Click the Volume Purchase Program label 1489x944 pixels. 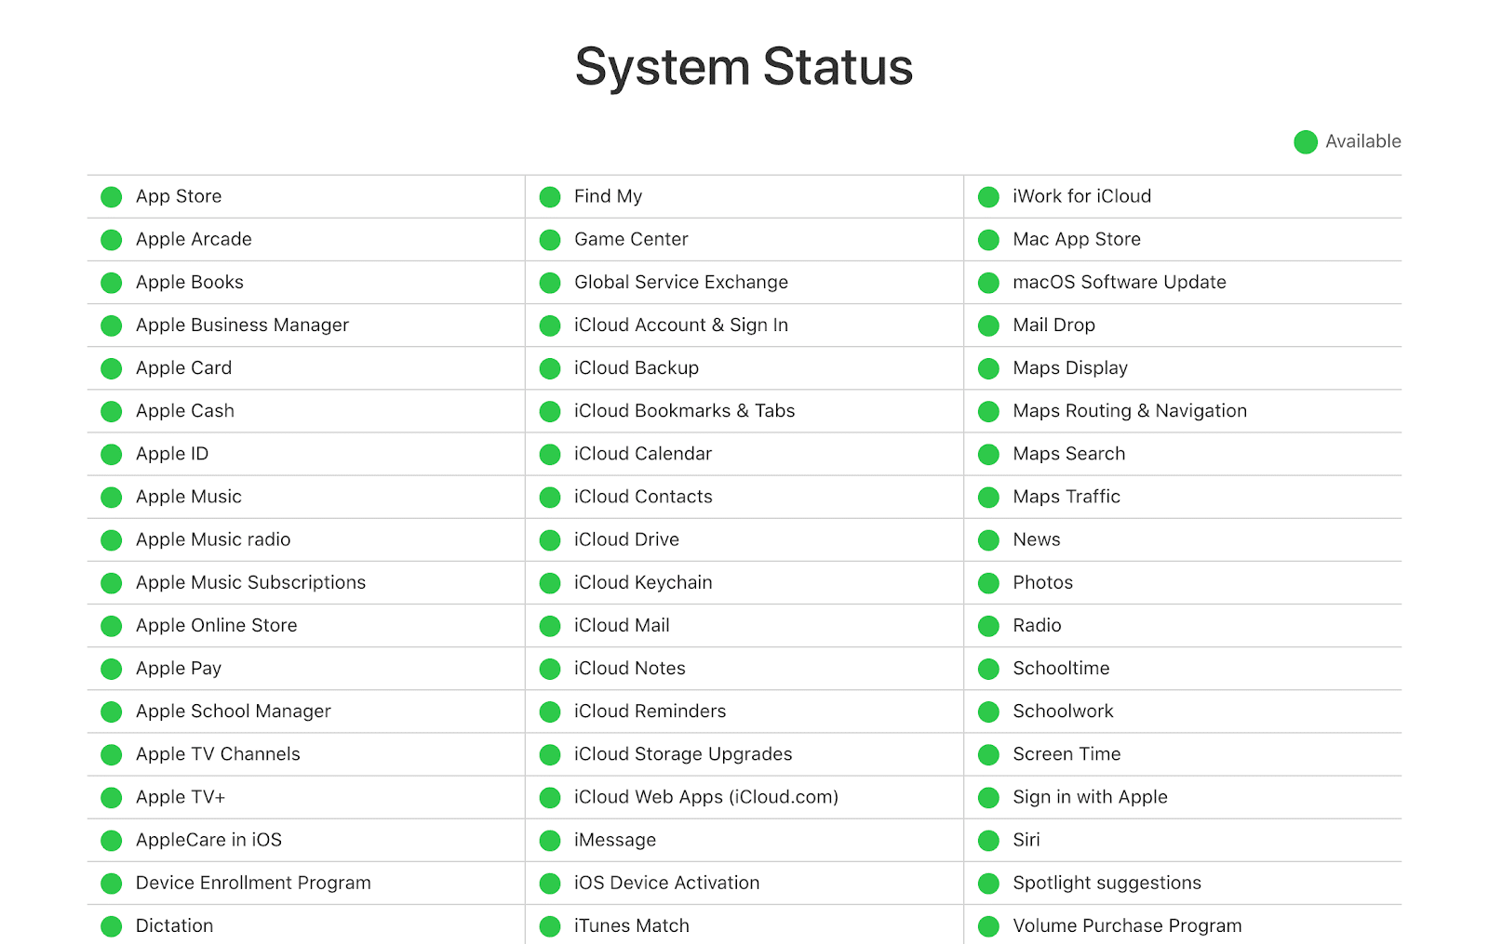1127,925
